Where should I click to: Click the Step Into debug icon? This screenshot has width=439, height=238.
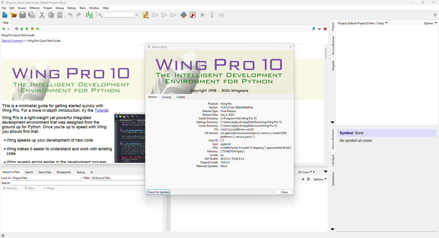212,15
